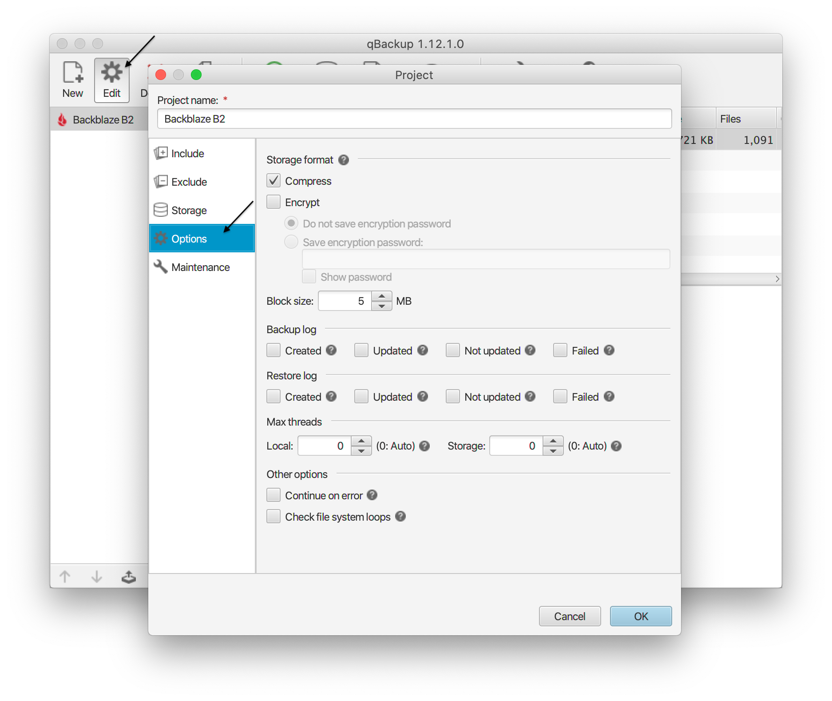Viewport: 832px width, 701px height.
Task: Open the Include section
Action: click(202, 154)
